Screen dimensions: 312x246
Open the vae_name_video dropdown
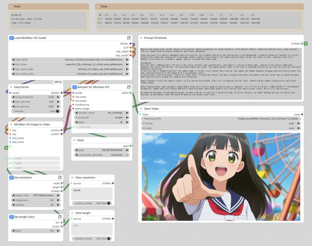click(x=70, y=69)
